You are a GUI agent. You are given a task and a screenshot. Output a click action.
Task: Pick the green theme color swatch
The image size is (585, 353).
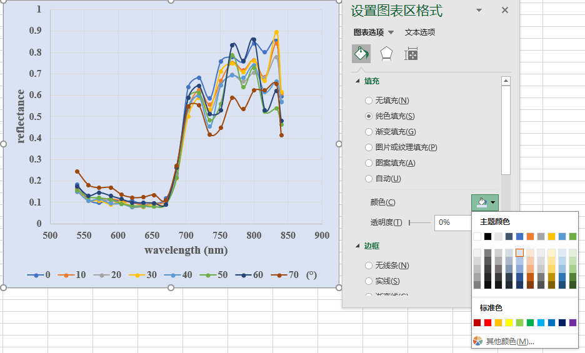[x=572, y=236]
